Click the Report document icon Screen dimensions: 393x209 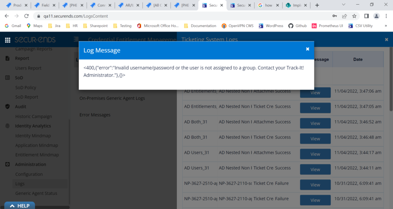click(x=8, y=58)
